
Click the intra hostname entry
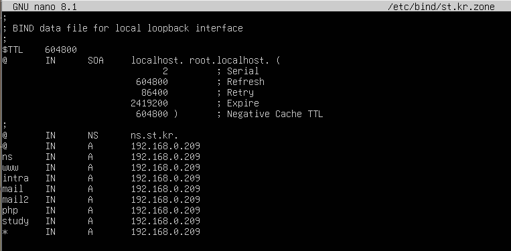tap(15, 179)
